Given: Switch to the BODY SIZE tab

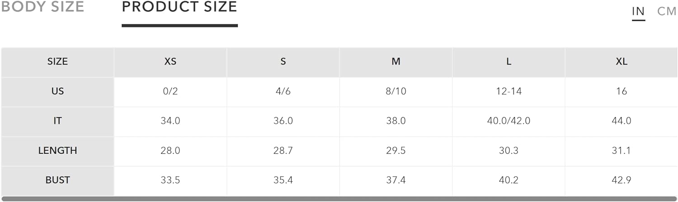Looking at the screenshot, I should (42, 7).
